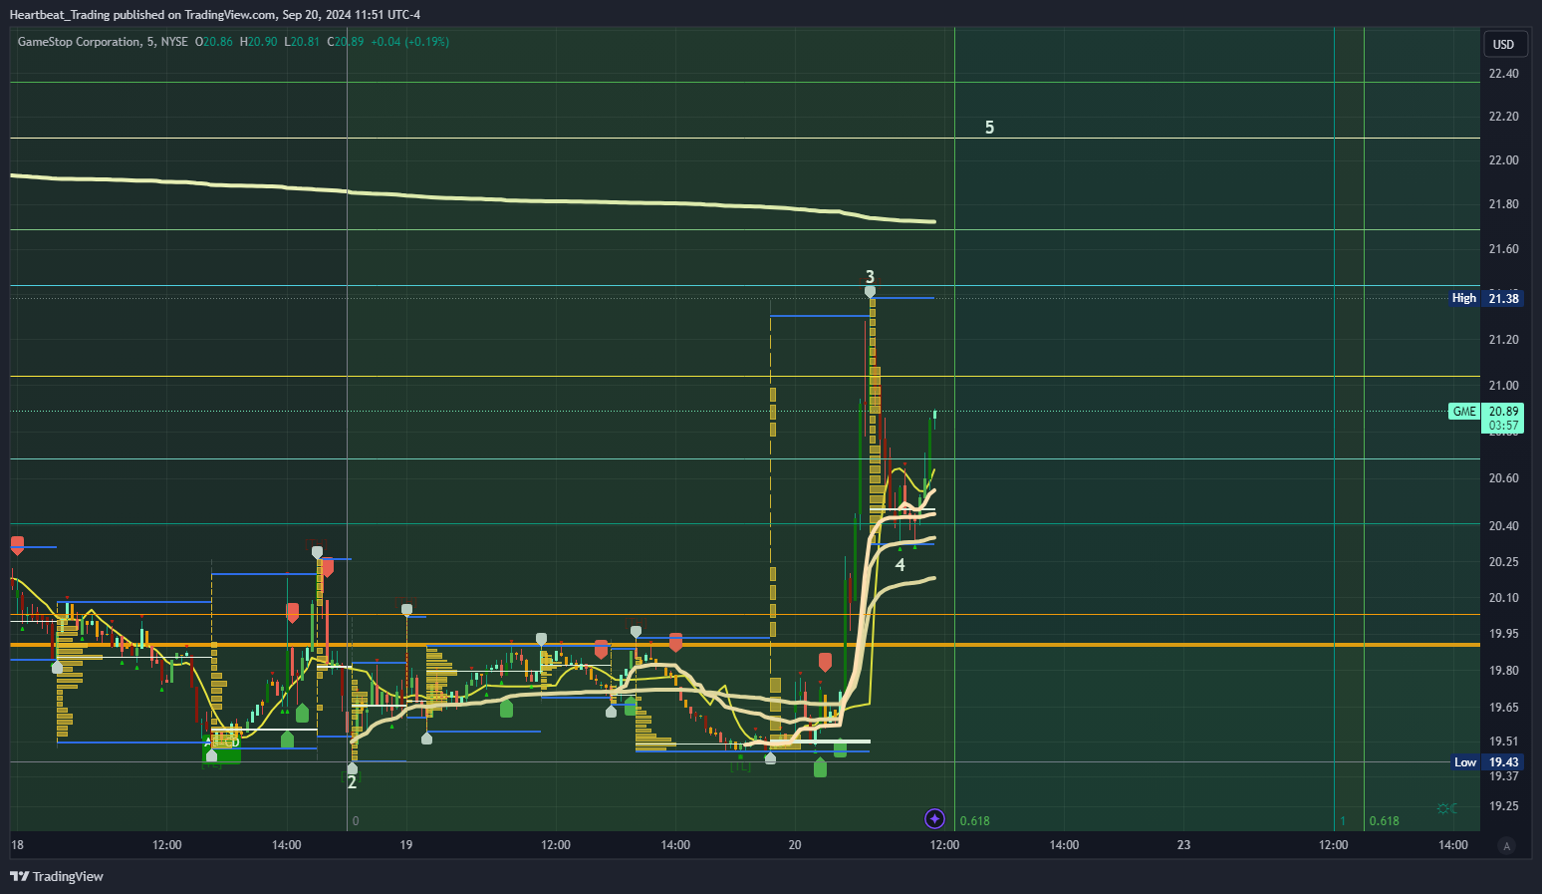Click the open value O20.86

point(214,42)
